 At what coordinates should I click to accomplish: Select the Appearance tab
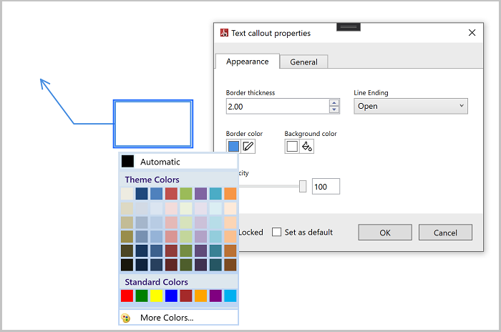click(247, 62)
